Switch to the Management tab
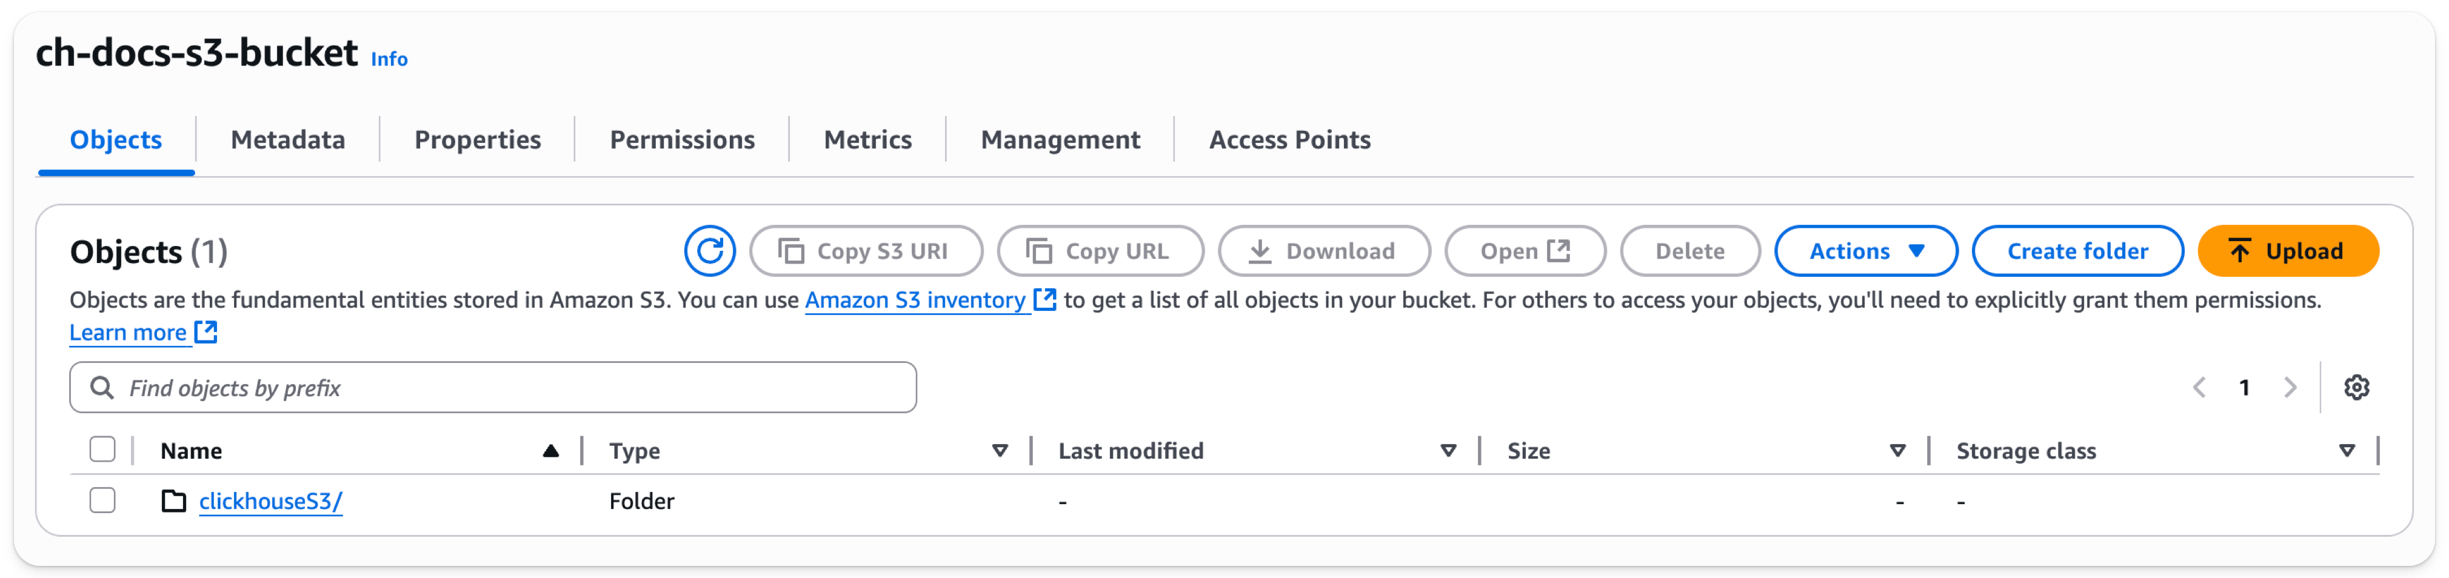This screenshot has height=578, width=2449. (x=1061, y=139)
